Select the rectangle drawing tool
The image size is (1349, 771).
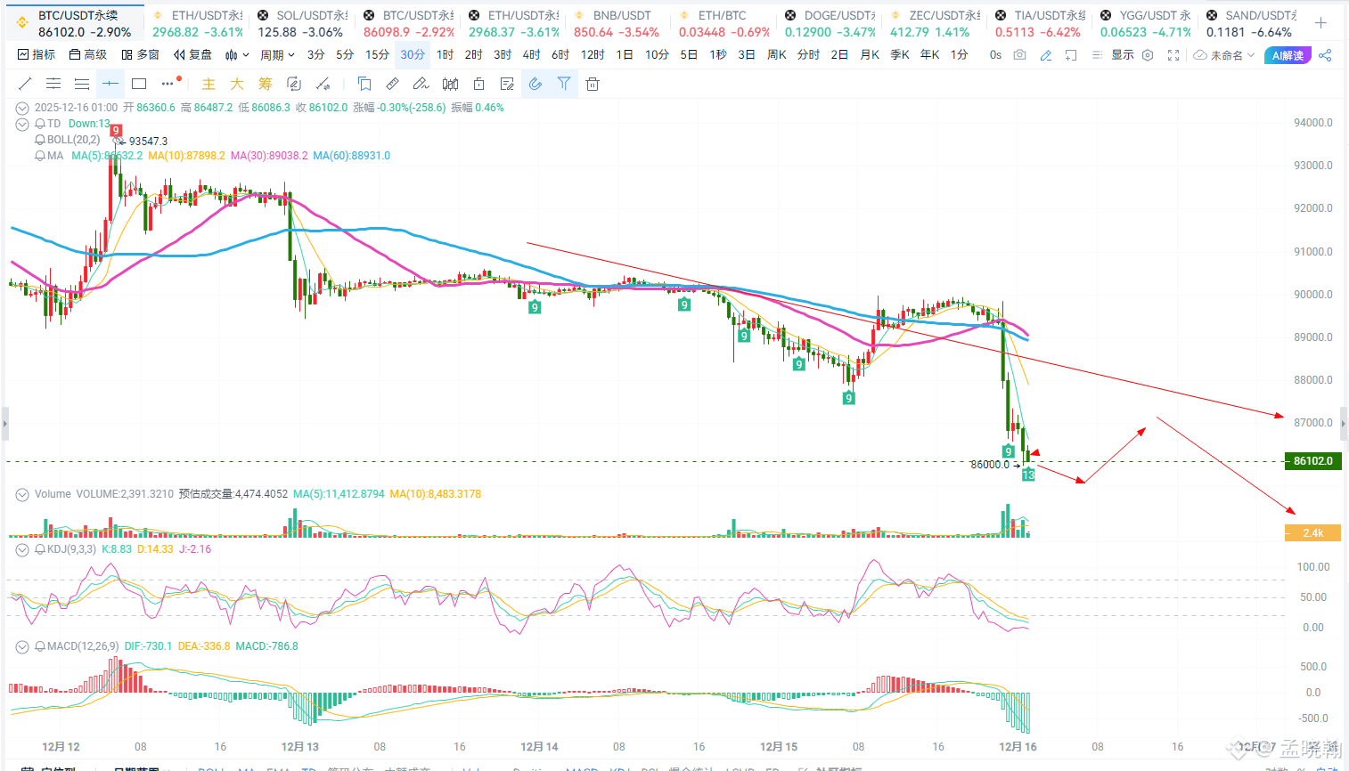point(139,84)
